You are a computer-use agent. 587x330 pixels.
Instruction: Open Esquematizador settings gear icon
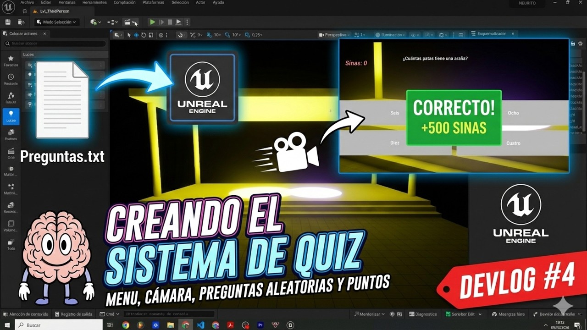(581, 43)
